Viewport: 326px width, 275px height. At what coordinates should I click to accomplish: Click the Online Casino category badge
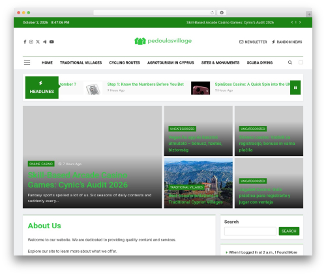tap(41, 164)
